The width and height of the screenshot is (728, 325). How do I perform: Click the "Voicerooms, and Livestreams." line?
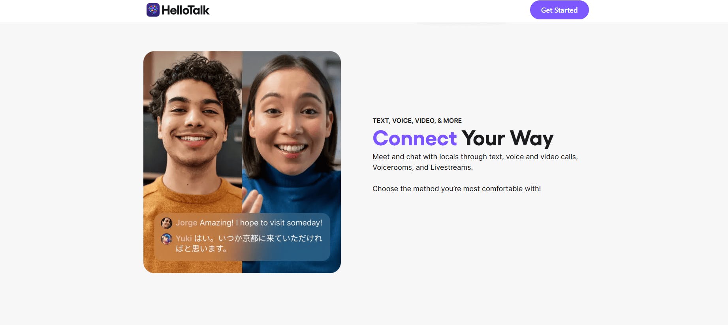coord(423,167)
